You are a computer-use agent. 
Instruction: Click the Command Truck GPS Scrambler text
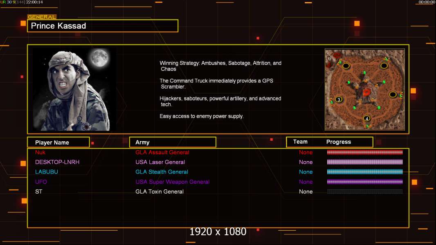click(x=216, y=84)
